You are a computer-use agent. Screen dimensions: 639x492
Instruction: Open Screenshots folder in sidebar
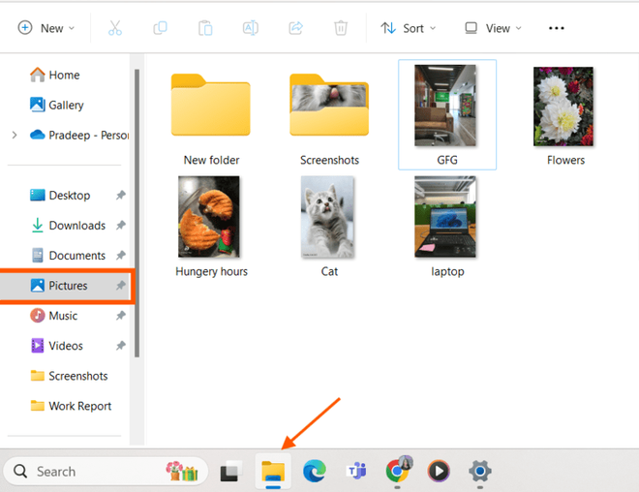tap(69, 376)
